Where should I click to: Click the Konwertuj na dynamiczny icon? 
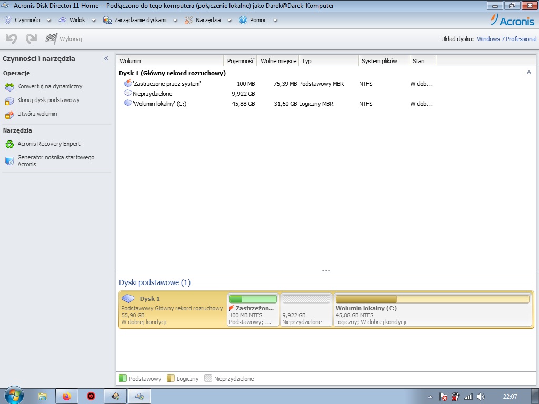[x=9, y=87]
